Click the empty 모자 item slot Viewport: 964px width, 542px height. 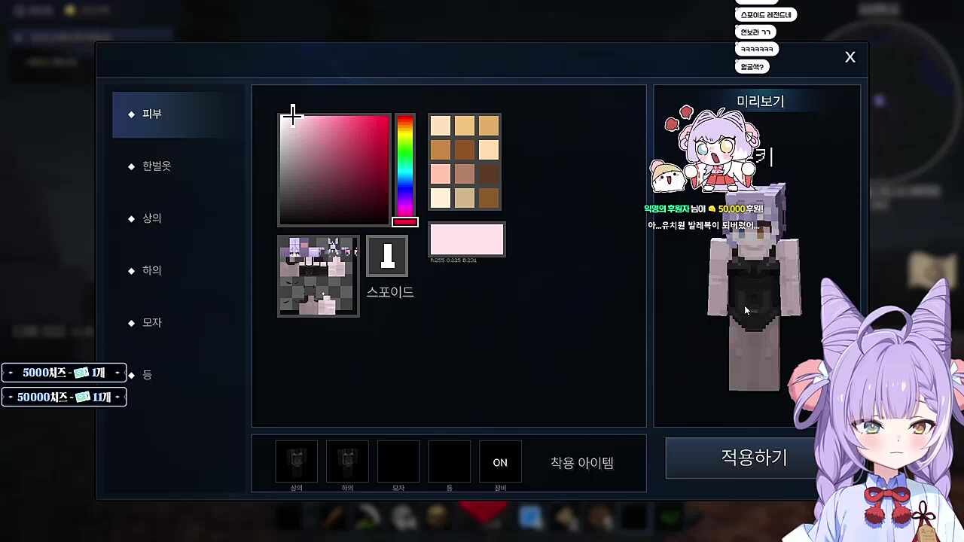(398, 461)
